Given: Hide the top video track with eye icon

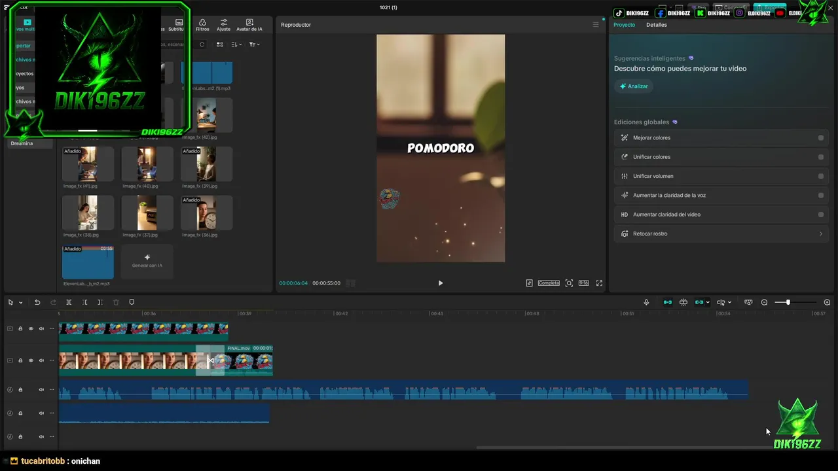Looking at the screenshot, I should (x=31, y=328).
